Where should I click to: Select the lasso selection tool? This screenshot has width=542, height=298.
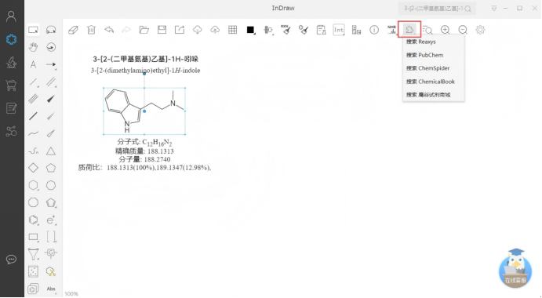pos(51,30)
